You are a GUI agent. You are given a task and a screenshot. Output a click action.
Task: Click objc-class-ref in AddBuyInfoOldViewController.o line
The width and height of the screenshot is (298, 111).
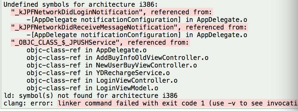pos(117,58)
